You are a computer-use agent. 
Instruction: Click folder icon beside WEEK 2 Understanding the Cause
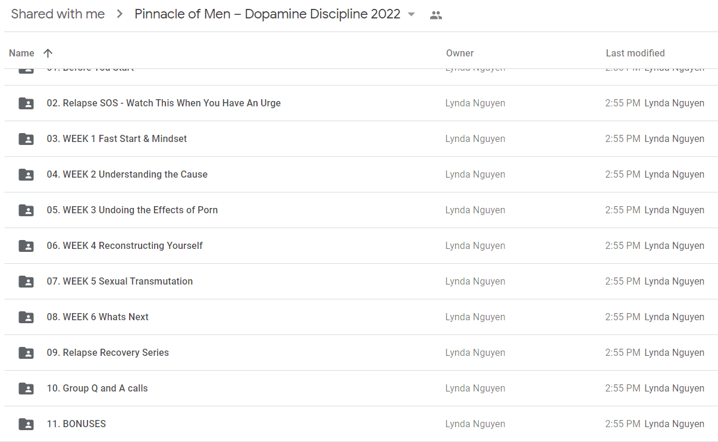click(26, 175)
